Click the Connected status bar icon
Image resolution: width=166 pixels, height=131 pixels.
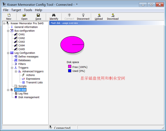pyautogui.click(x=51, y=127)
